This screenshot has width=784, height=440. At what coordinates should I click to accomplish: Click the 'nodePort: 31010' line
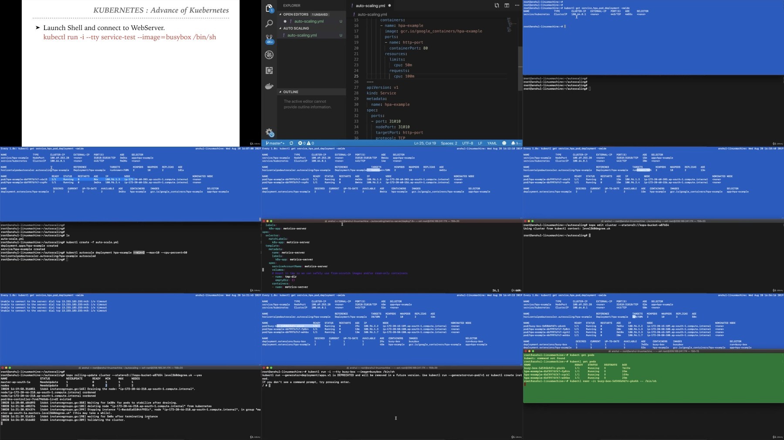coord(392,127)
